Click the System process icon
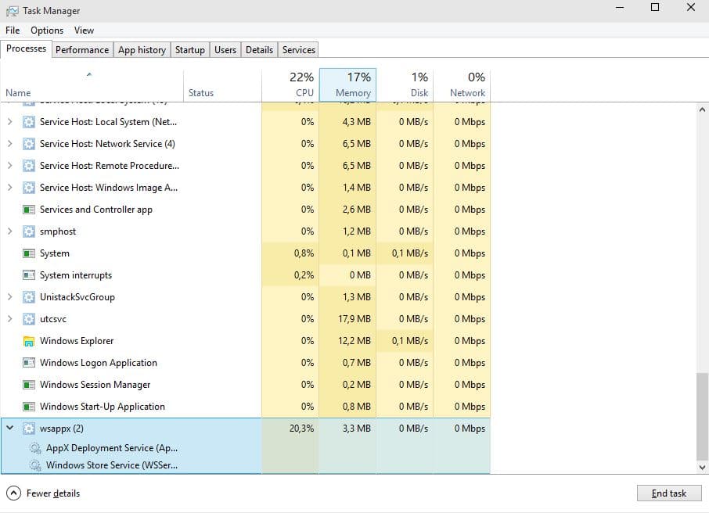Image resolution: width=709 pixels, height=513 pixels. 29,253
